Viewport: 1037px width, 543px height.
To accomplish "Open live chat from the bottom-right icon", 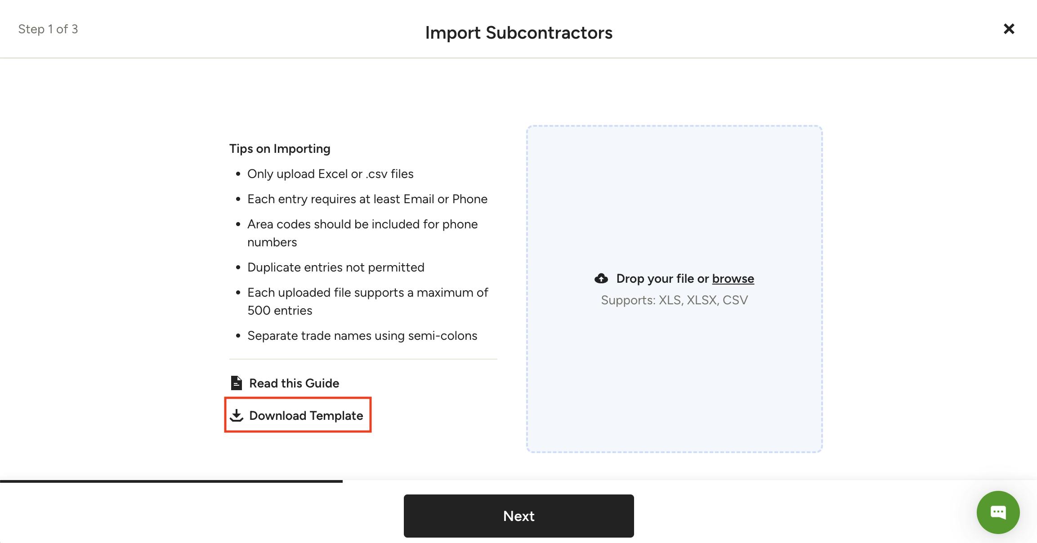I will (x=998, y=512).
